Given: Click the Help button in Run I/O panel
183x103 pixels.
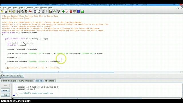Looking at the screenshot, I should coord(5,95).
